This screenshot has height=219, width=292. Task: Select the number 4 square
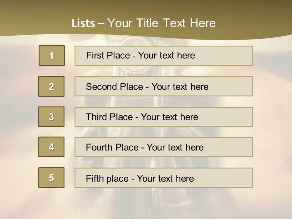point(51,147)
